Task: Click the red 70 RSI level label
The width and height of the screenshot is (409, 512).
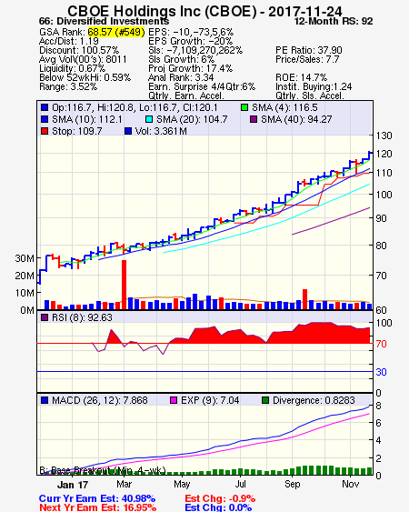Action: [x=381, y=344]
